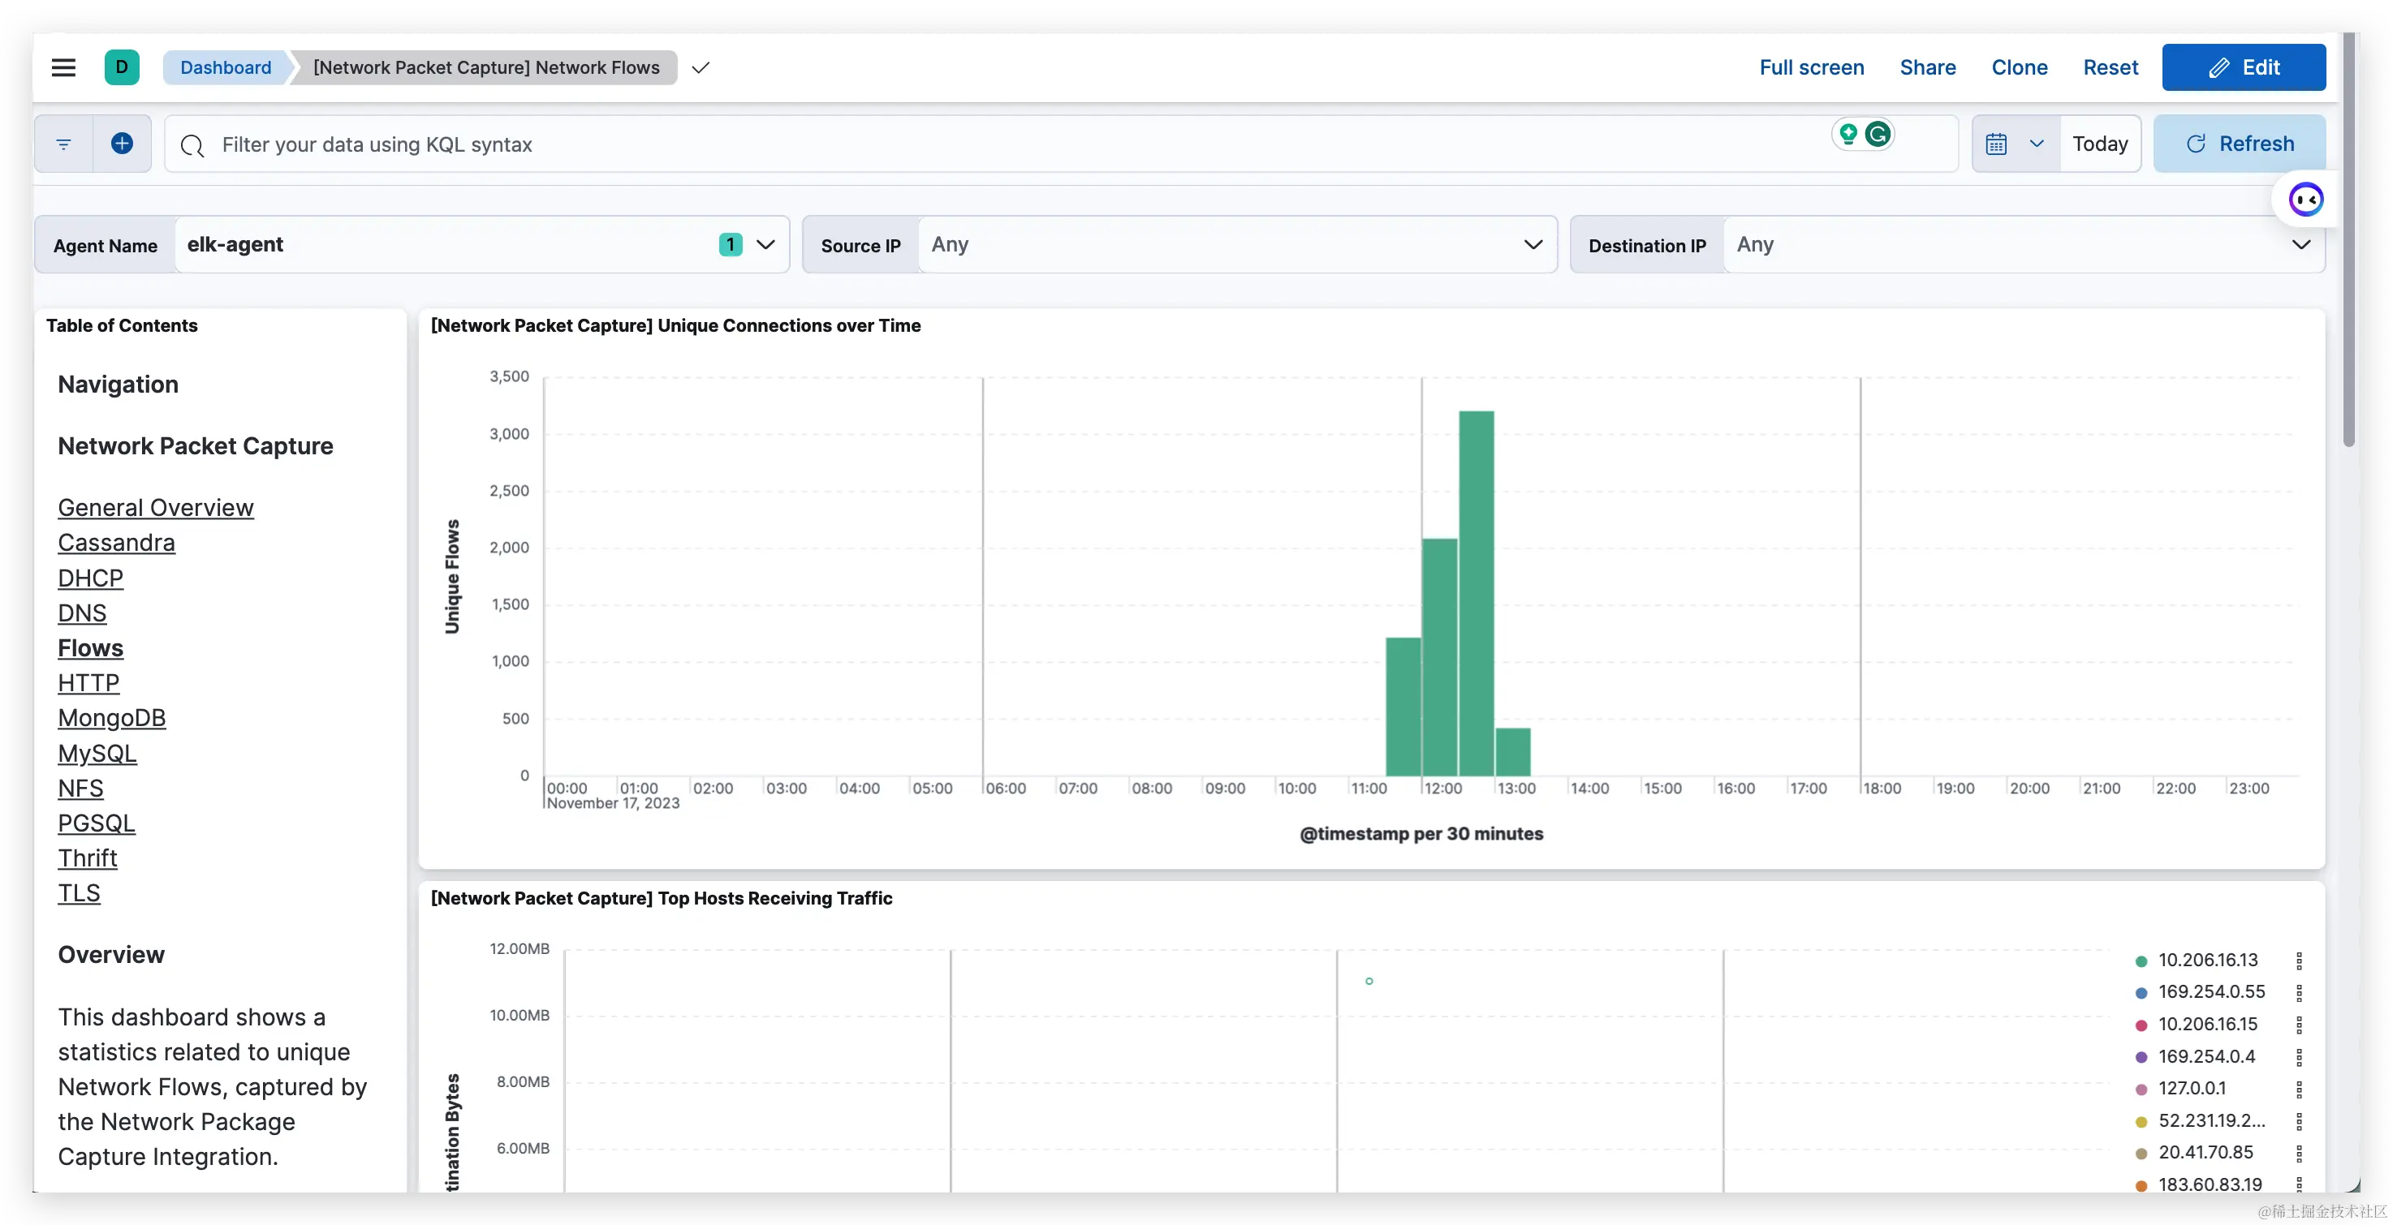Expand the Source IP dropdown
The image size is (2393, 1225).
click(1533, 244)
